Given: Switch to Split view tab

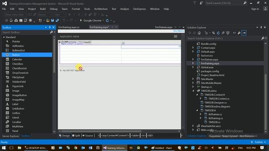Looking at the screenshot, I should click(x=76, y=135).
